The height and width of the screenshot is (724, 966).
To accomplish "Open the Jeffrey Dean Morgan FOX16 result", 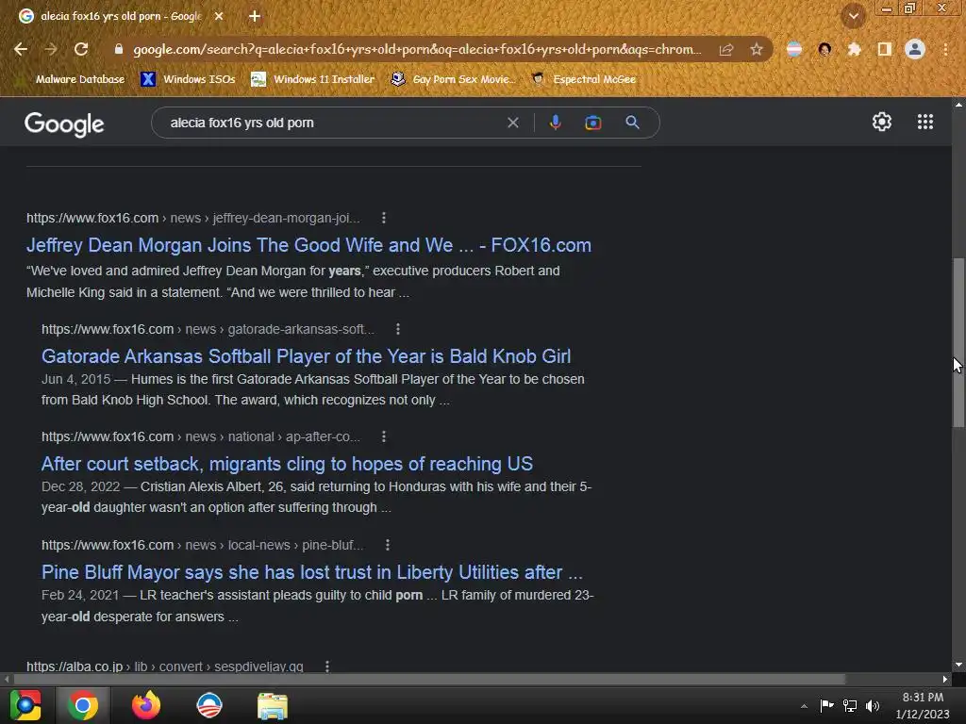I will (308, 245).
